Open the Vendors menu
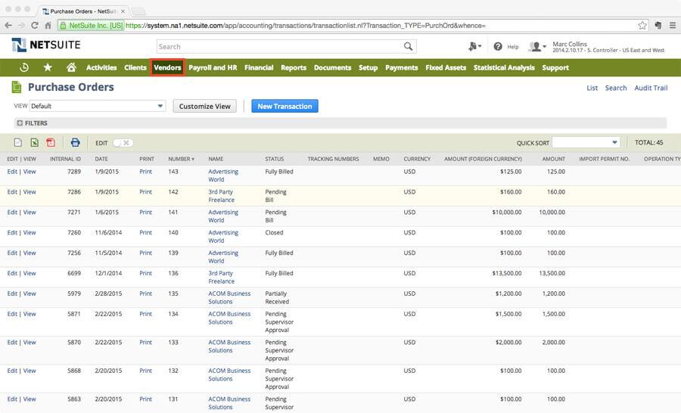Image resolution: width=681 pixels, height=413 pixels. pos(167,68)
